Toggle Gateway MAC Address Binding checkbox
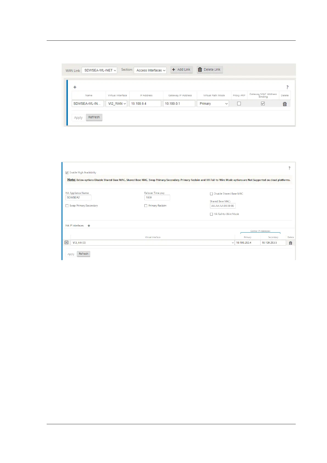327x463 pixels. [263, 104]
